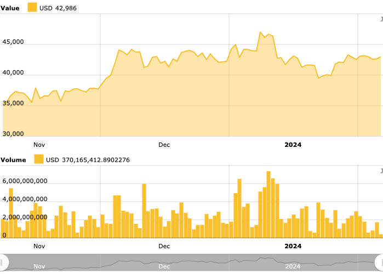Click the '35,000' price axis label
383x274 pixels.
coord(13,103)
